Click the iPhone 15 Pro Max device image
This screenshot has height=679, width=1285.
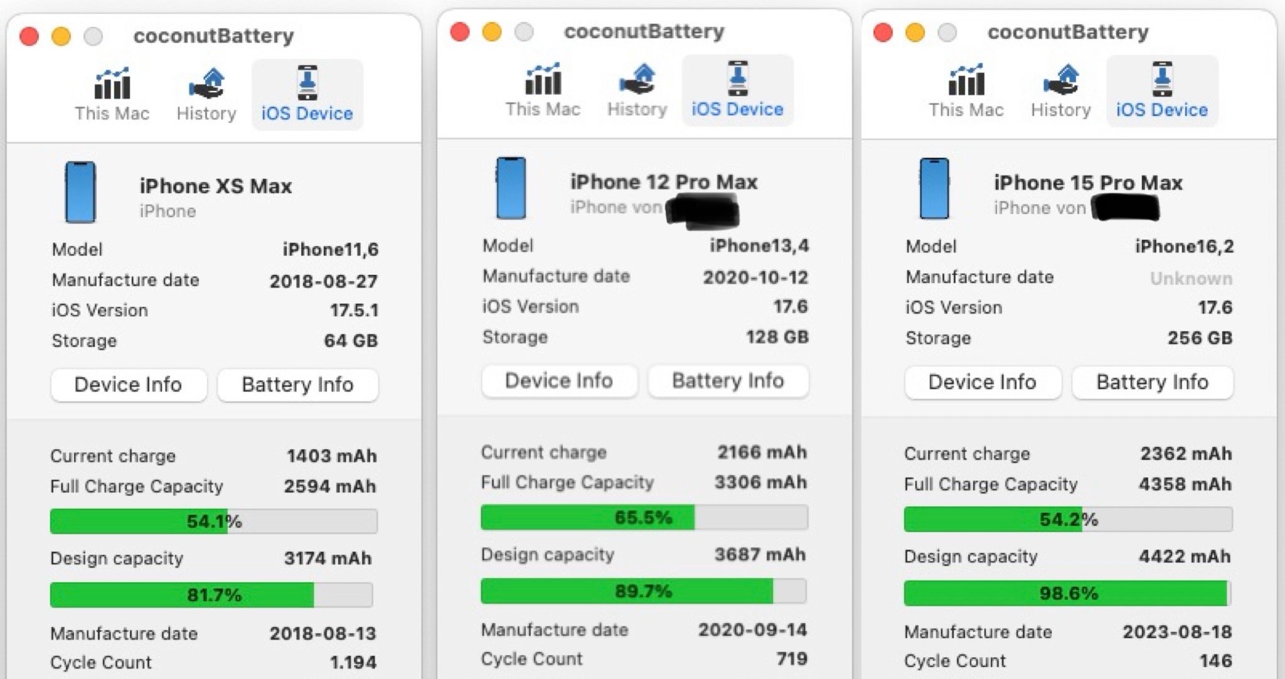click(934, 188)
